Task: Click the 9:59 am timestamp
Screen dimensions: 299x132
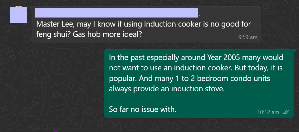Action: [x=248, y=37]
